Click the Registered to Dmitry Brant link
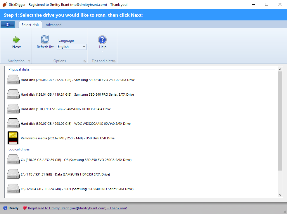Viewport: 287px width, 214px height. (77, 208)
